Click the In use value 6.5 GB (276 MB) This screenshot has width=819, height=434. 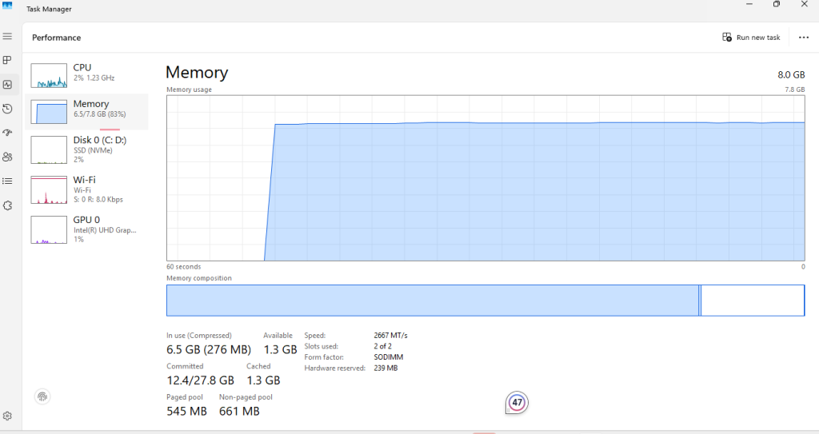tap(209, 349)
